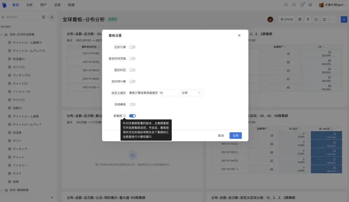This screenshot has width=349, height=202.
Task: Click value 45 in 全部用户 top table
Action: click(x=288, y=87)
